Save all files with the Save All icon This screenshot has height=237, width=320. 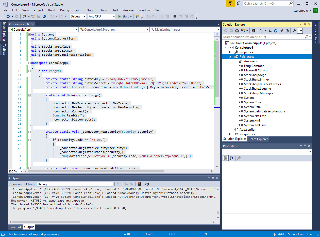tap(44, 16)
